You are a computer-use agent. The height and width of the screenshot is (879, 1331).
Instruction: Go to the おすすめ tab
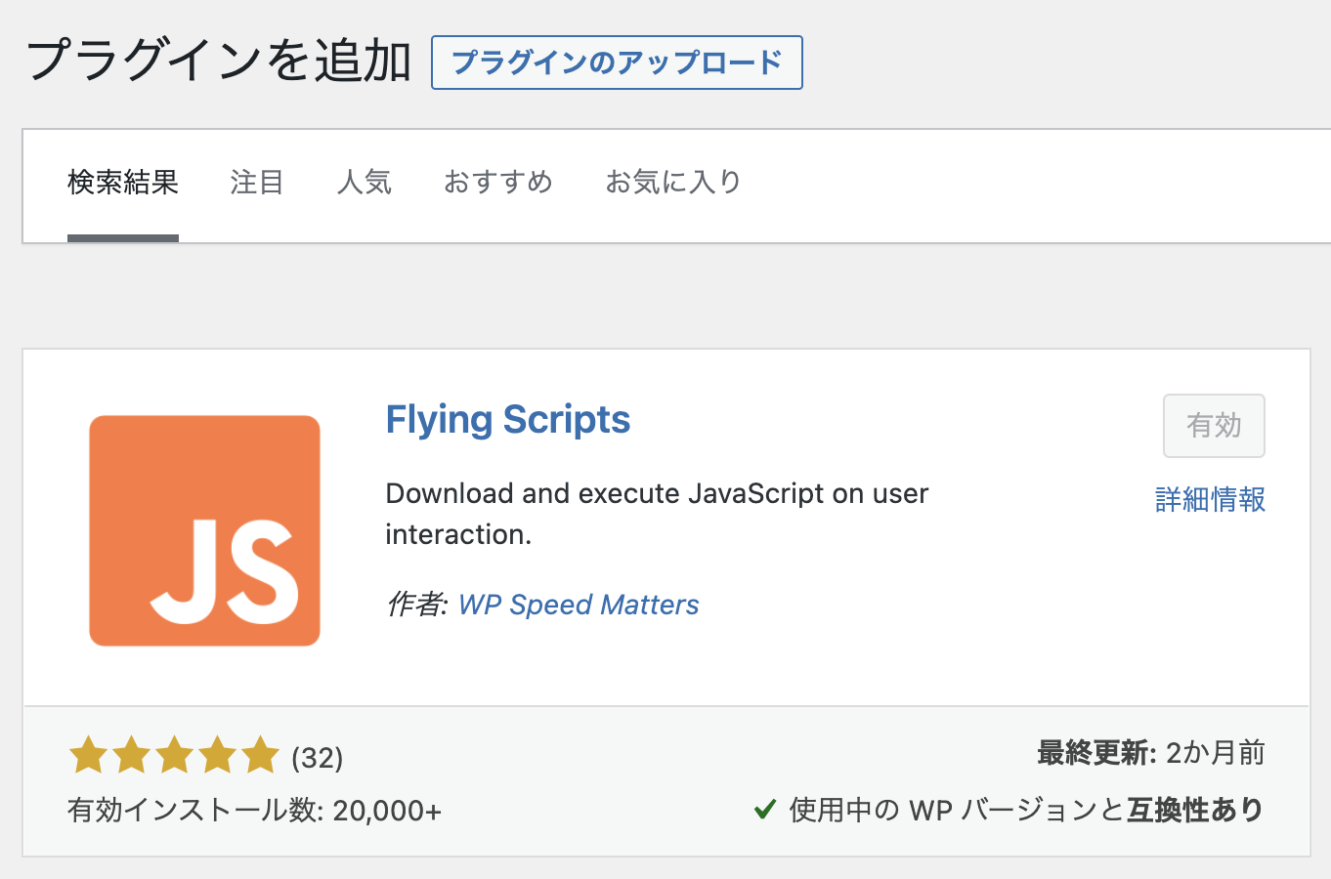pyautogui.click(x=498, y=183)
